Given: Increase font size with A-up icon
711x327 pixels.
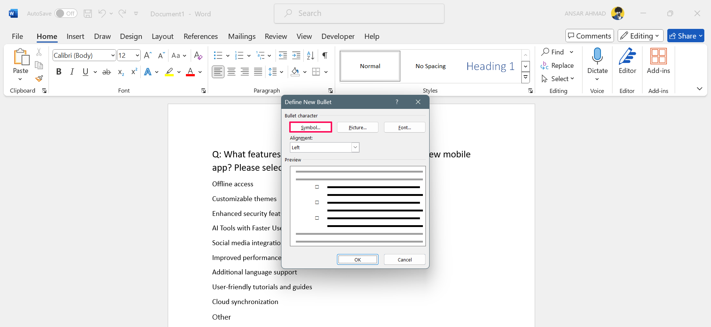Looking at the screenshot, I should click(x=147, y=55).
